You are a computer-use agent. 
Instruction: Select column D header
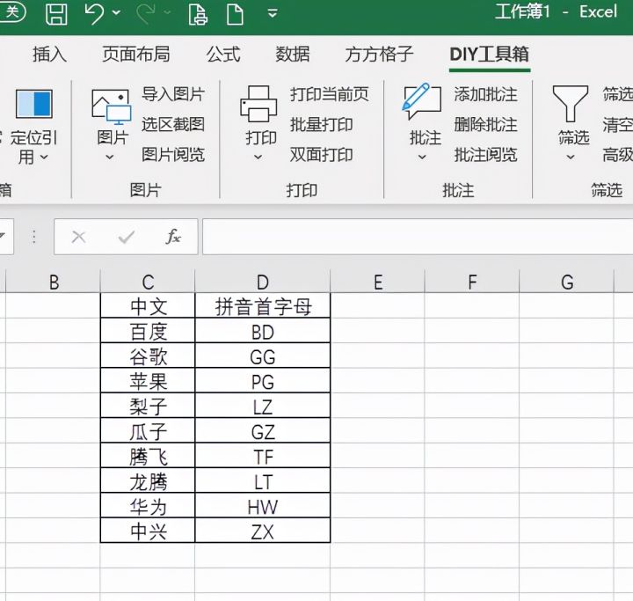tap(262, 282)
